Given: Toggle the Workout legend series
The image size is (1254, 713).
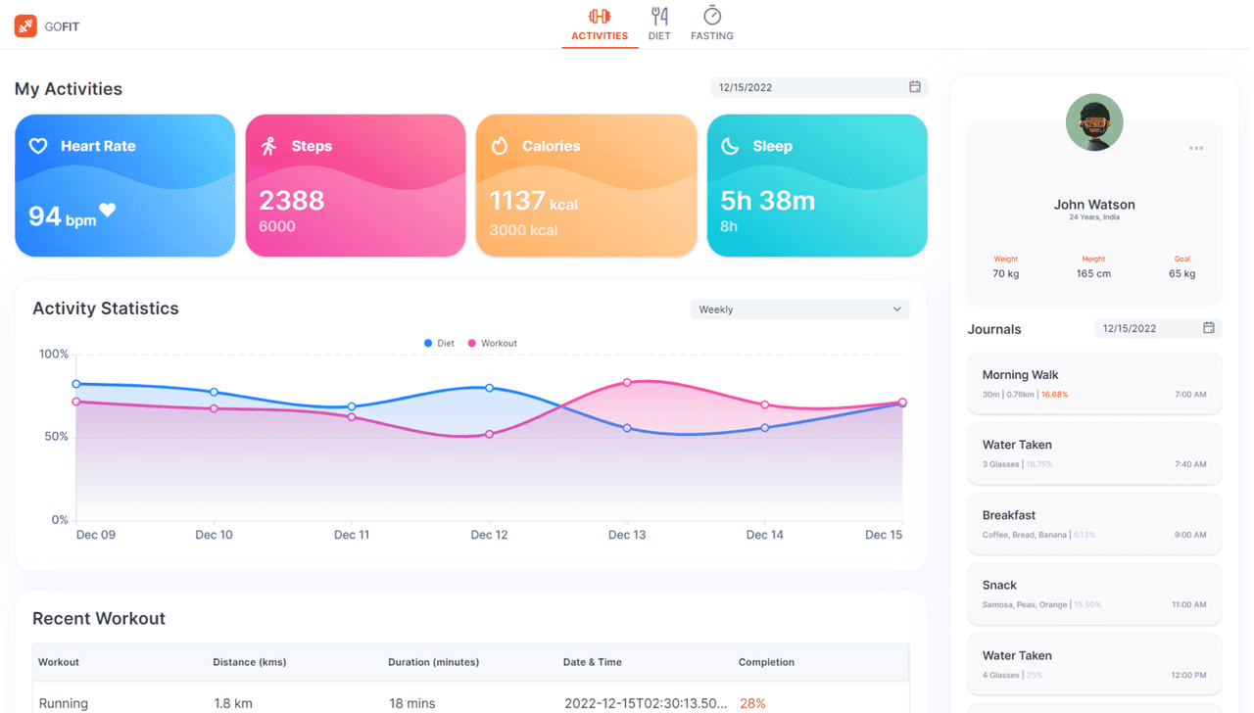Looking at the screenshot, I should tap(493, 344).
